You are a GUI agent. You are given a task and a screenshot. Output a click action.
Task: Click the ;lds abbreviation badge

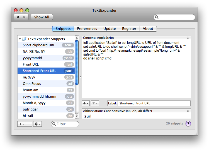click(69, 52)
